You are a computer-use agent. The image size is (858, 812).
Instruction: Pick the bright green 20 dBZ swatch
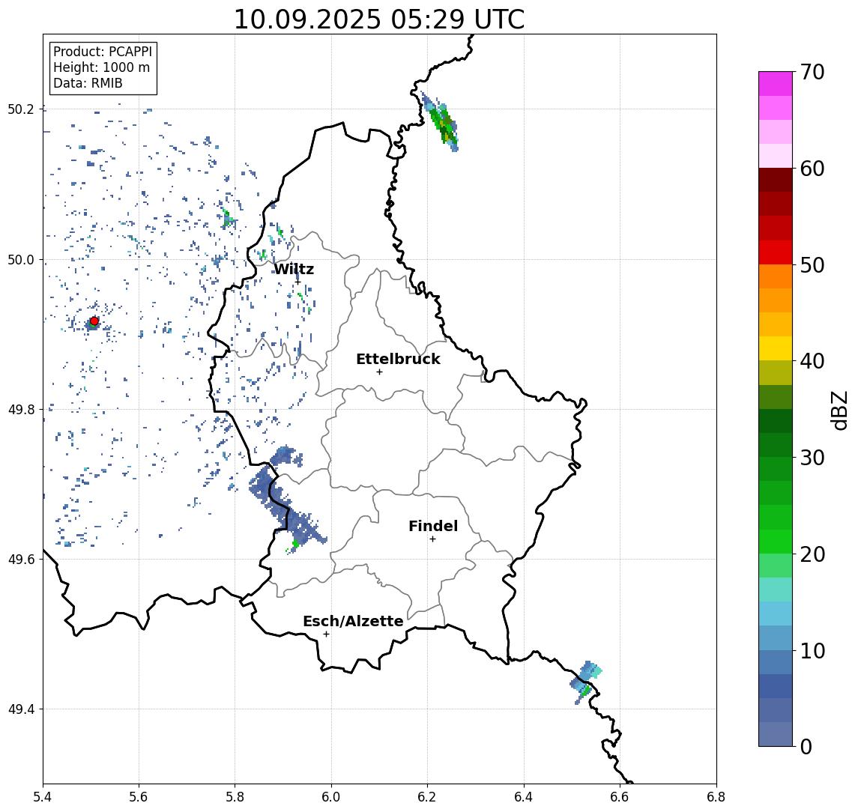tap(776, 542)
